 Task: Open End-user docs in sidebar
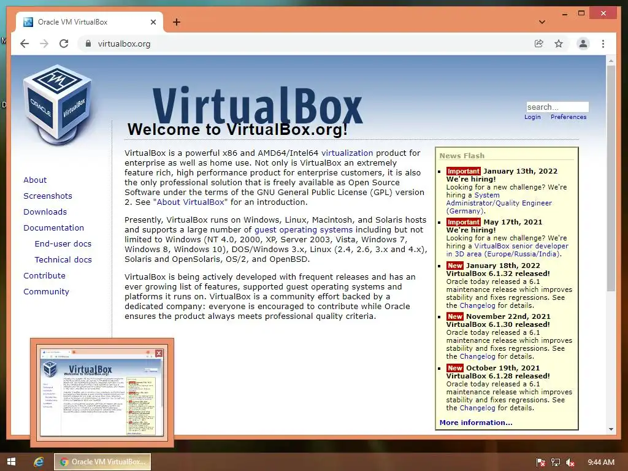[63, 243]
